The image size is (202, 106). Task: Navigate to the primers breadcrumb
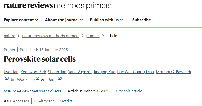point(93,36)
